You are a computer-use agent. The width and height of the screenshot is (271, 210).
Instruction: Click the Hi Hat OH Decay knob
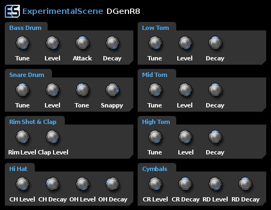pos(112,184)
